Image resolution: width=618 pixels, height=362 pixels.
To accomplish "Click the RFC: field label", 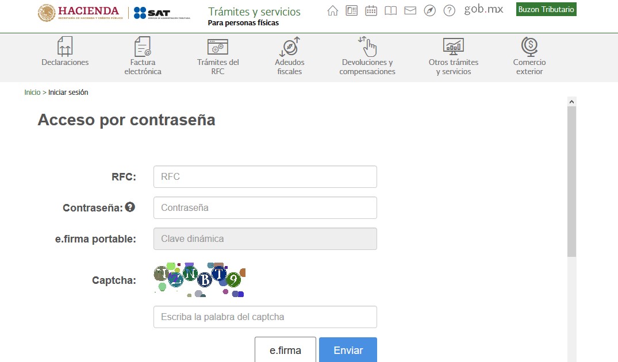I will click(x=124, y=177).
